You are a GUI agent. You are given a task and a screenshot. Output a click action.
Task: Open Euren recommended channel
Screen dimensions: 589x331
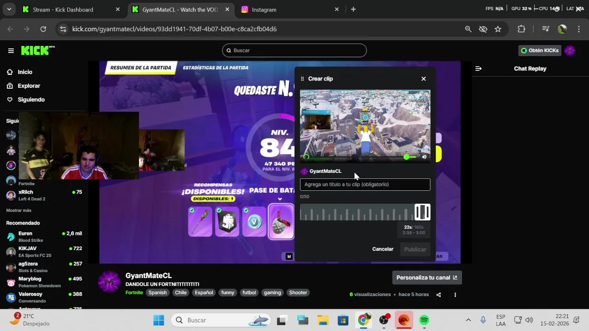coord(44,237)
